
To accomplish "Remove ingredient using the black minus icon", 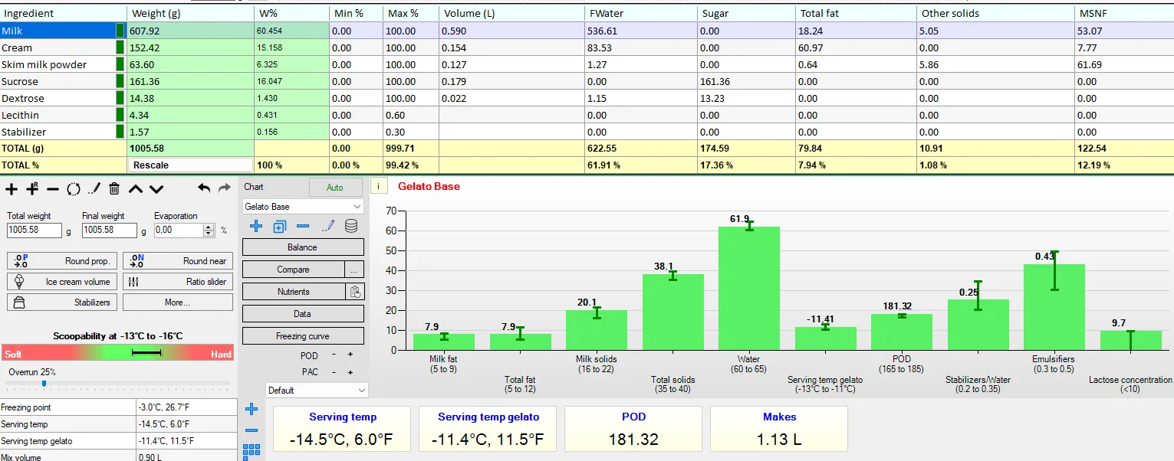I will click(53, 189).
